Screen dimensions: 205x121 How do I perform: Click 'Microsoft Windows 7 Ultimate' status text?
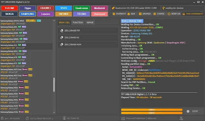(x=141, y=118)
